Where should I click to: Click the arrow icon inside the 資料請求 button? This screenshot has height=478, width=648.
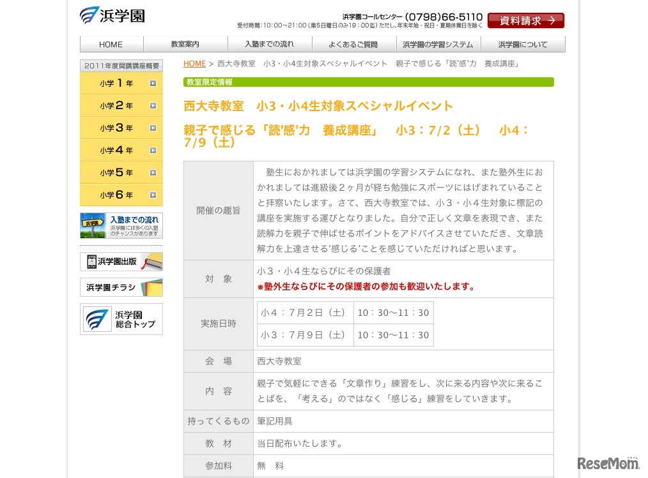[x=551, y=20]
